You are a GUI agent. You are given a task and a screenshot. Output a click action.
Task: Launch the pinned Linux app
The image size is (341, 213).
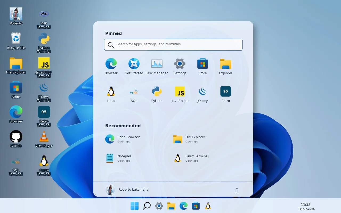tap(111, 94)
